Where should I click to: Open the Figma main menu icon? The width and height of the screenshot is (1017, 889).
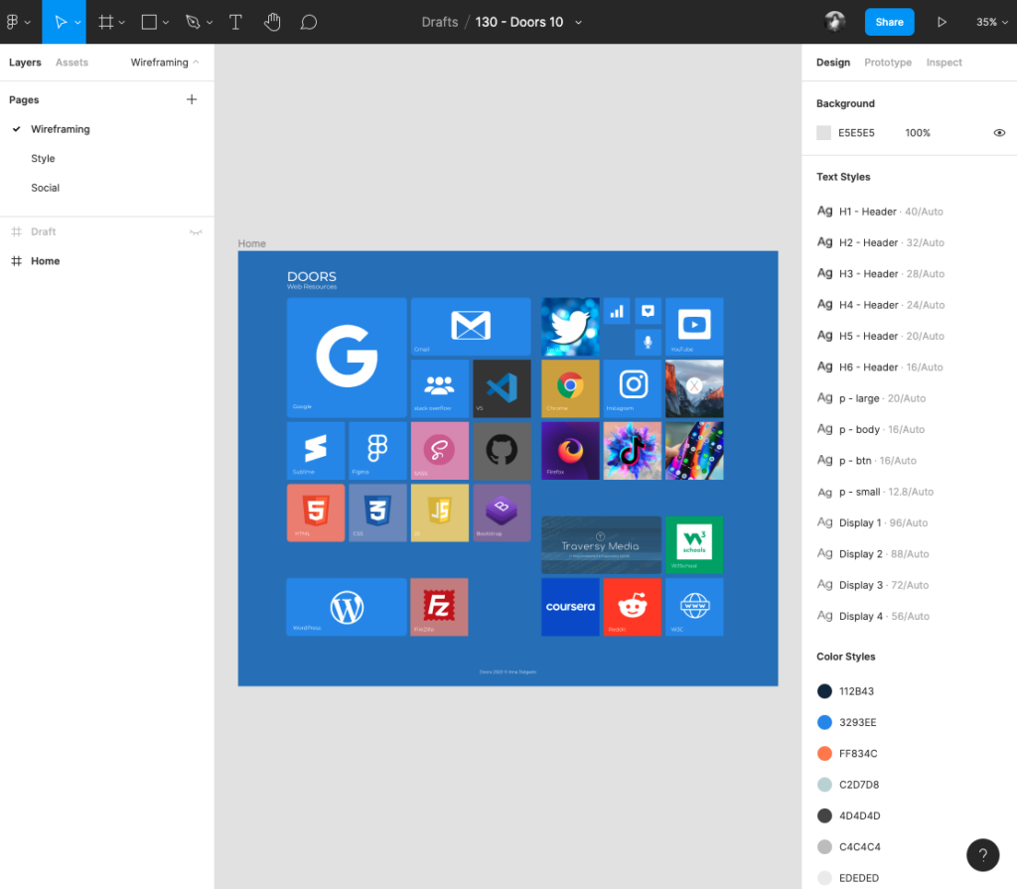pos(12,22)
